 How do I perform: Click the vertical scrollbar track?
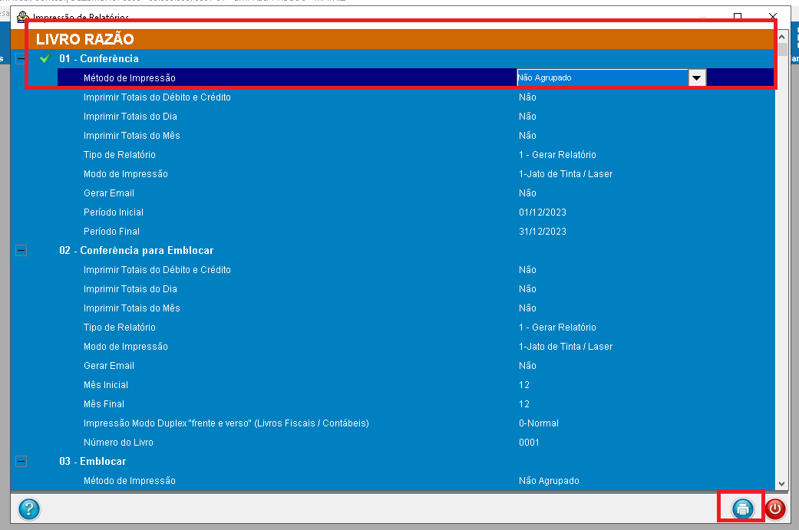781,265
